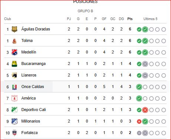
Task: Click Deportivo Cali's red loss indicator
Action: click(145, 110)
